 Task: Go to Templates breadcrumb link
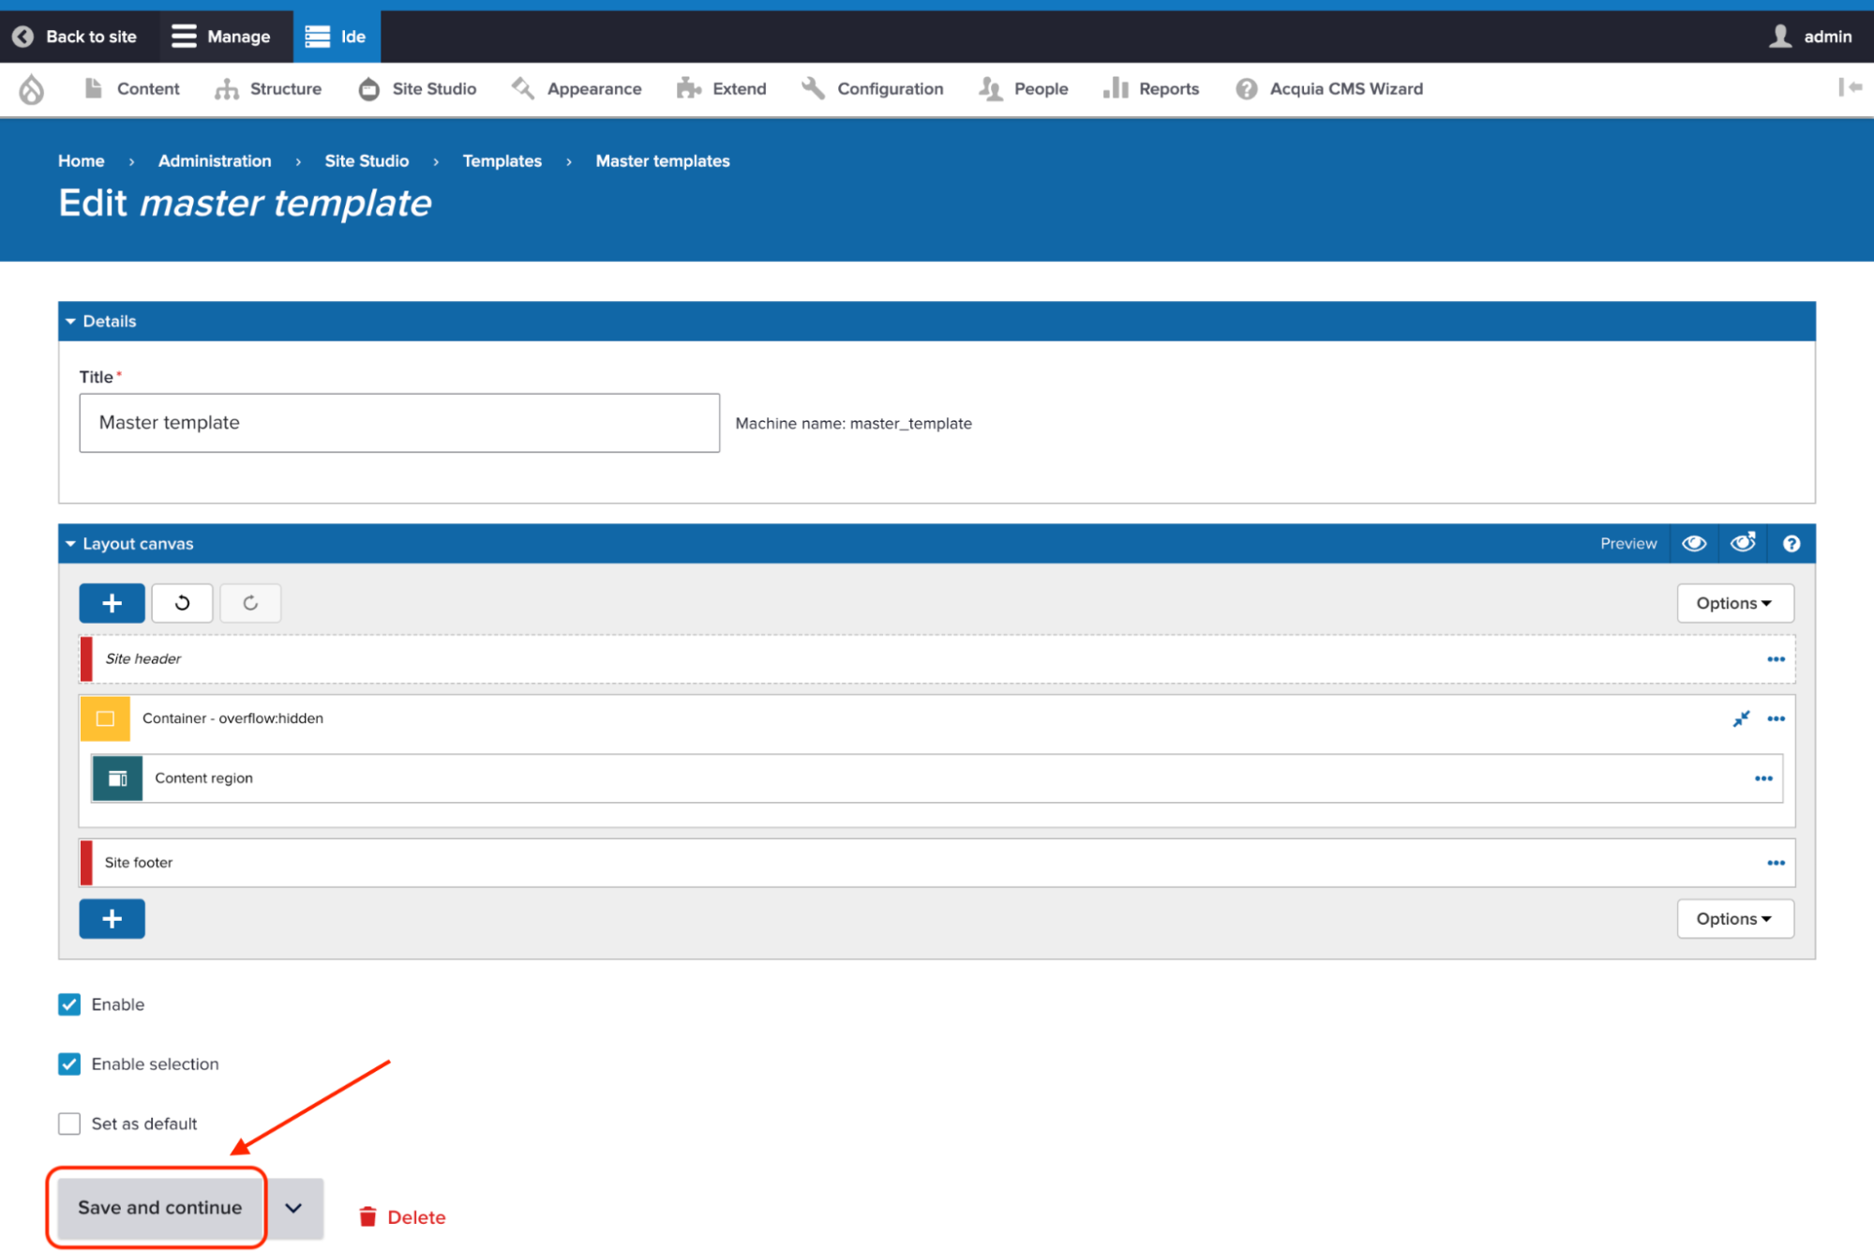point(502,161)
